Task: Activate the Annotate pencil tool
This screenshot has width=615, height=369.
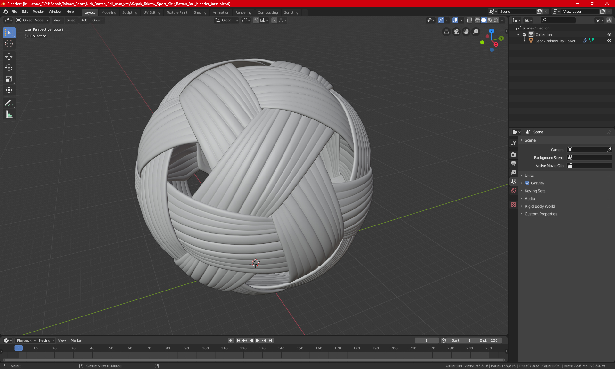Action: tap(9, 103)
